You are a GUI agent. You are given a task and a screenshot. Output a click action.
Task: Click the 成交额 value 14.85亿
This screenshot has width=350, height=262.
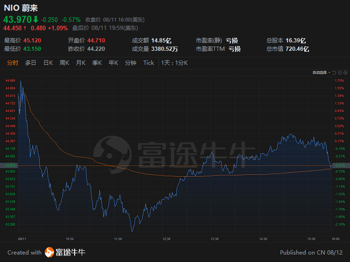(161, 41)
